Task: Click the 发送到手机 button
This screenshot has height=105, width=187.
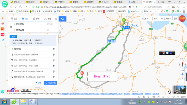Action: (51, 83)
